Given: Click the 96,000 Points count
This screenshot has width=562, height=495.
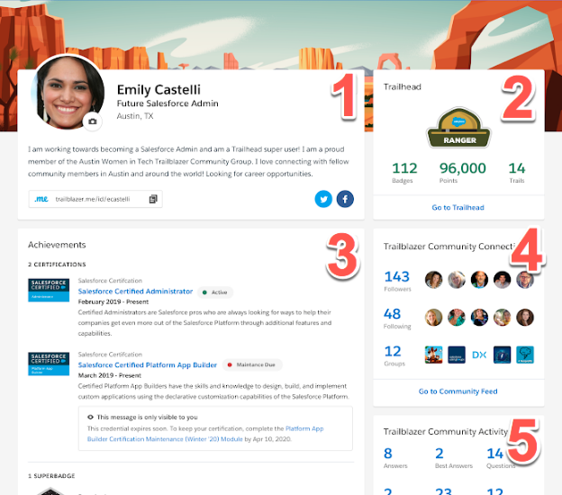Looking at the screenshot, I should coord(463,168).
